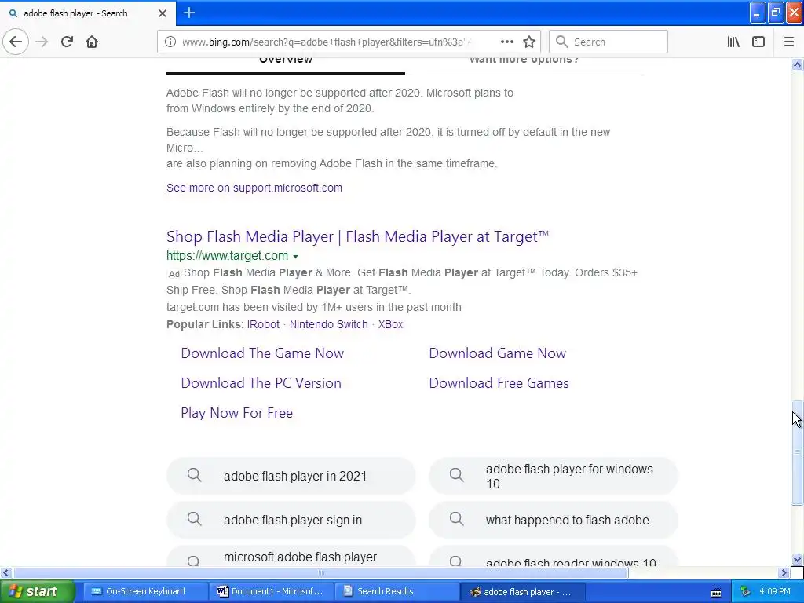Search what happened to flash adobe
804x603 pixels.
point(554,520)
